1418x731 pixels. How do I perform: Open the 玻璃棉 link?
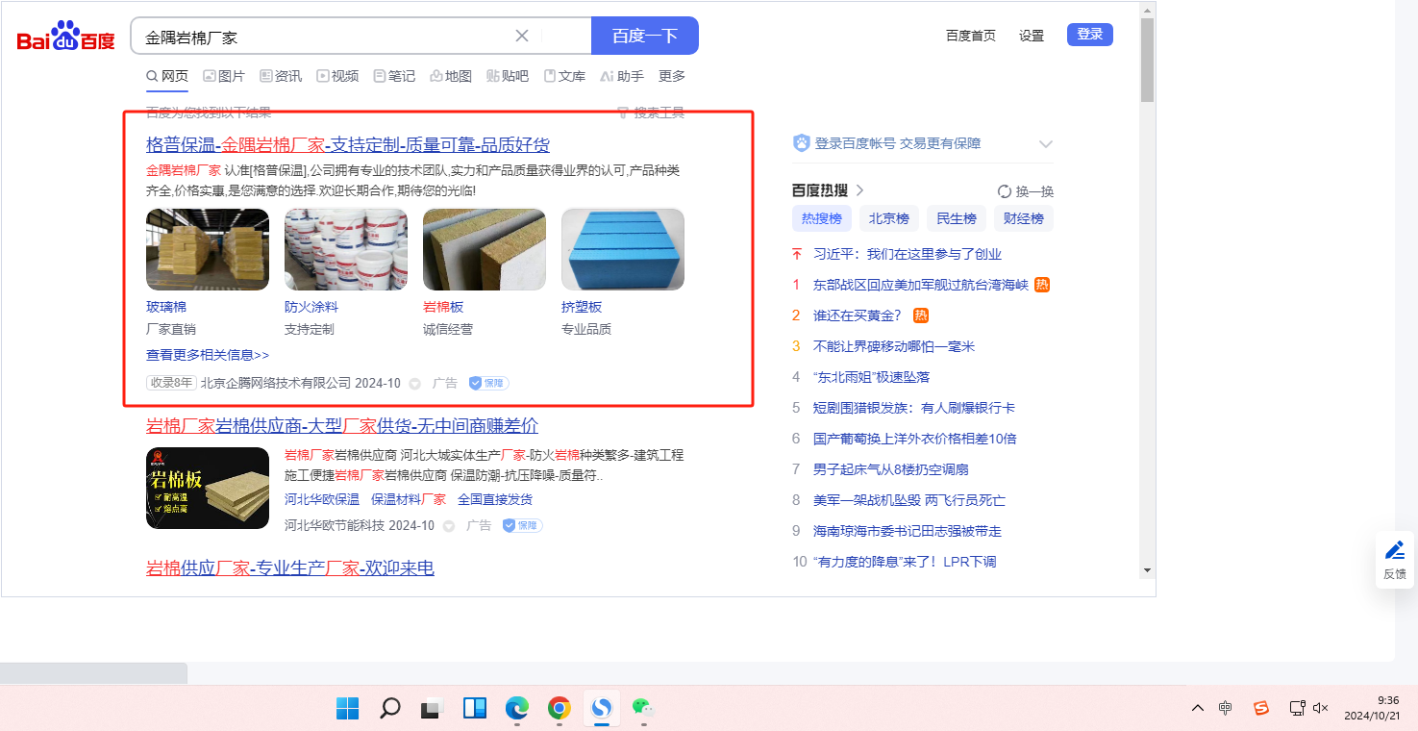(166, 307)
